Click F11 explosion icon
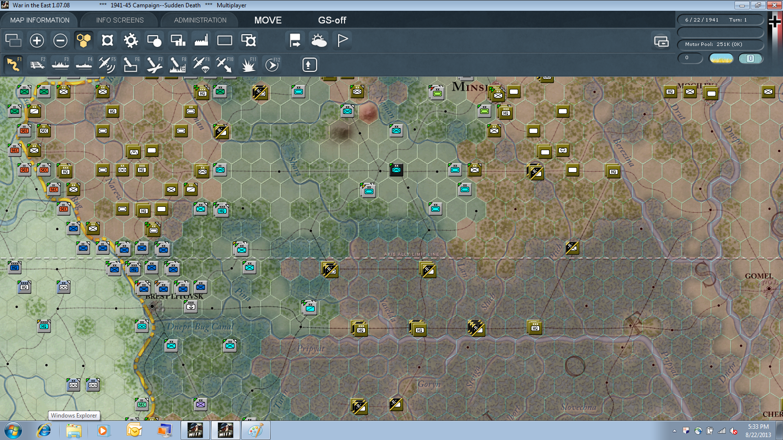Image resolution: width=783 pixels, height=440 pixels. pos(249,64)
